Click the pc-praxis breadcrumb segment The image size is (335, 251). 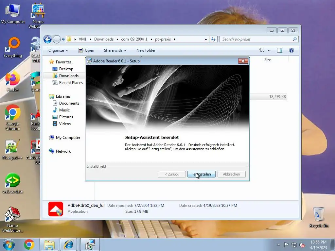pos(163,39)
